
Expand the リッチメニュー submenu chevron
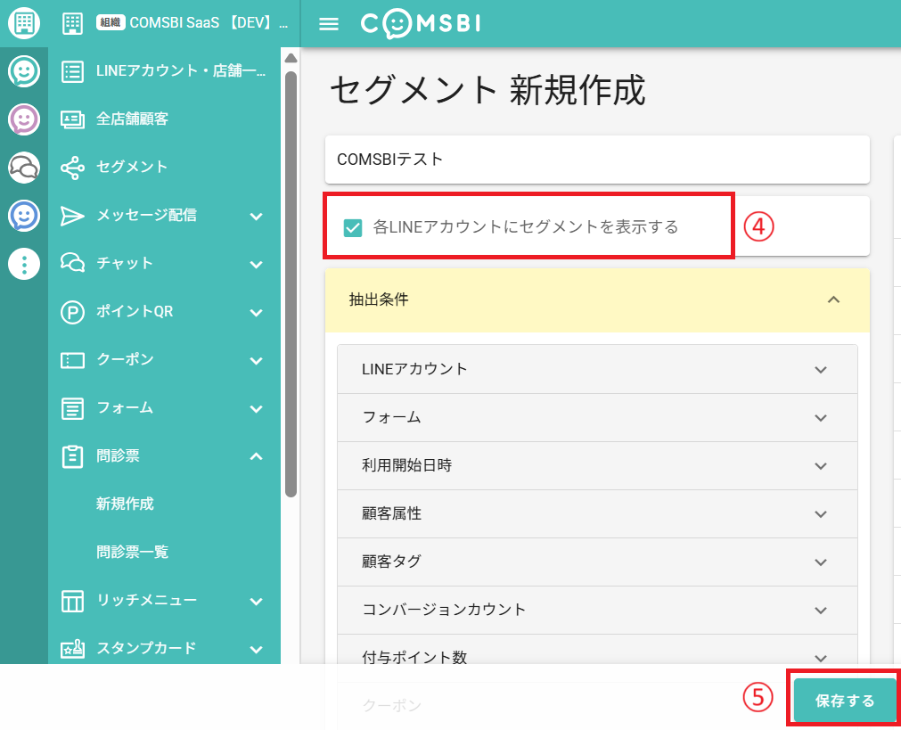pos(257,602)
